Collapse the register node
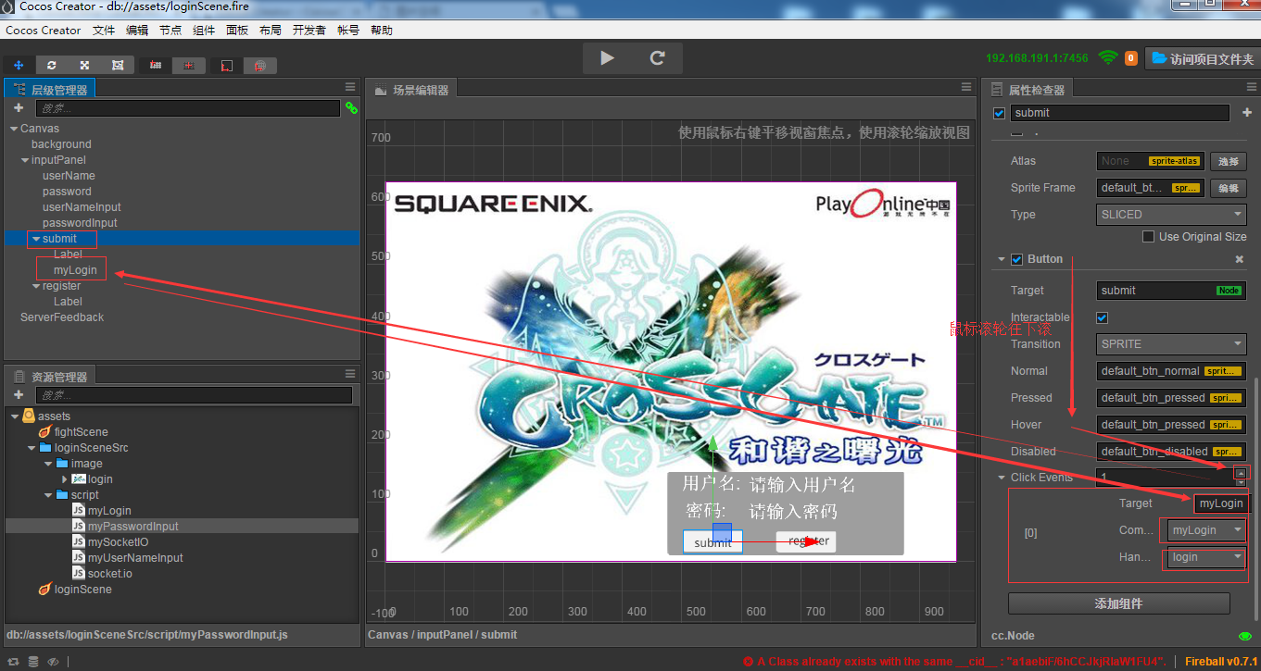The height and width of the screenshot is (671, 1261). (36, 286)
